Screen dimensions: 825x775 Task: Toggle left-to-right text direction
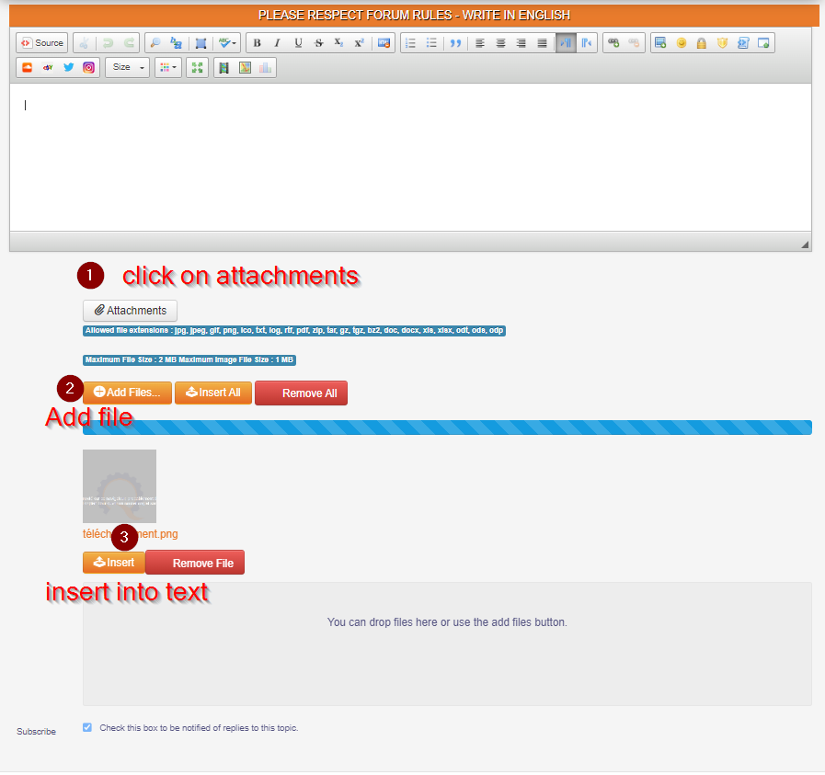566,43
